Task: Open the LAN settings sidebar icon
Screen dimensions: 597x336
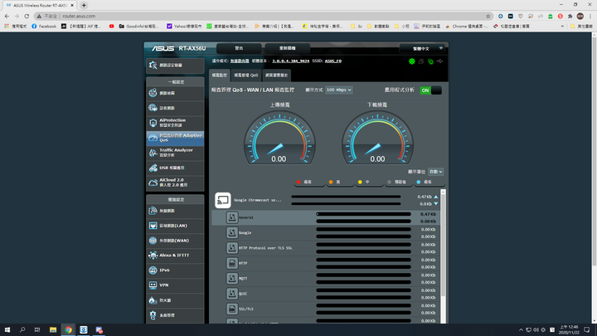Action: (153, 226)
